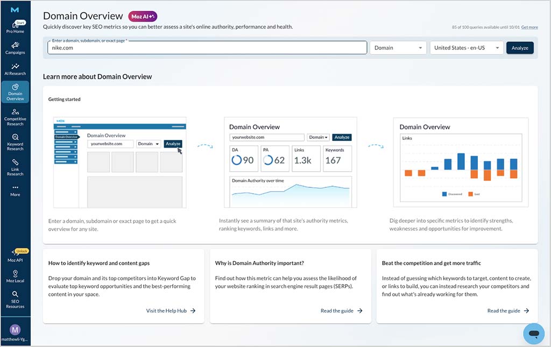Open the chat support bubble

[534, 334]
